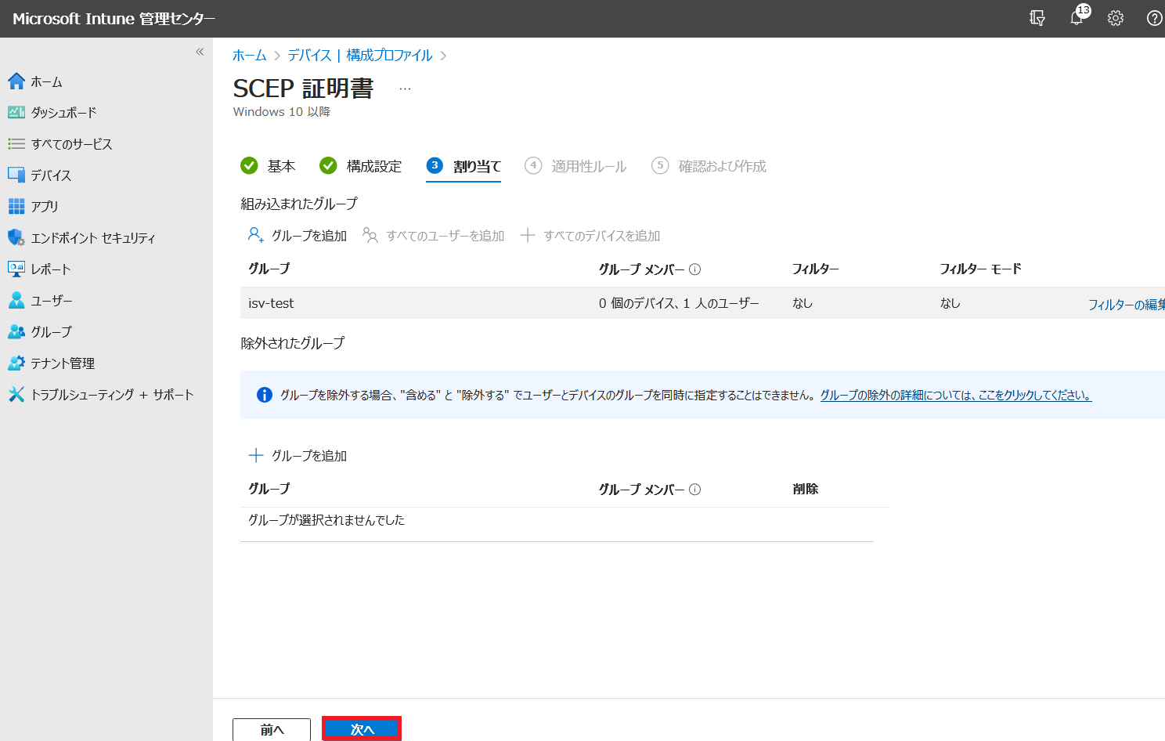This screenshot has width=1165, height=741.
Task: Click info icon beside included グループ メンバー
Action: pyautogui.click(x=694, y=269)
